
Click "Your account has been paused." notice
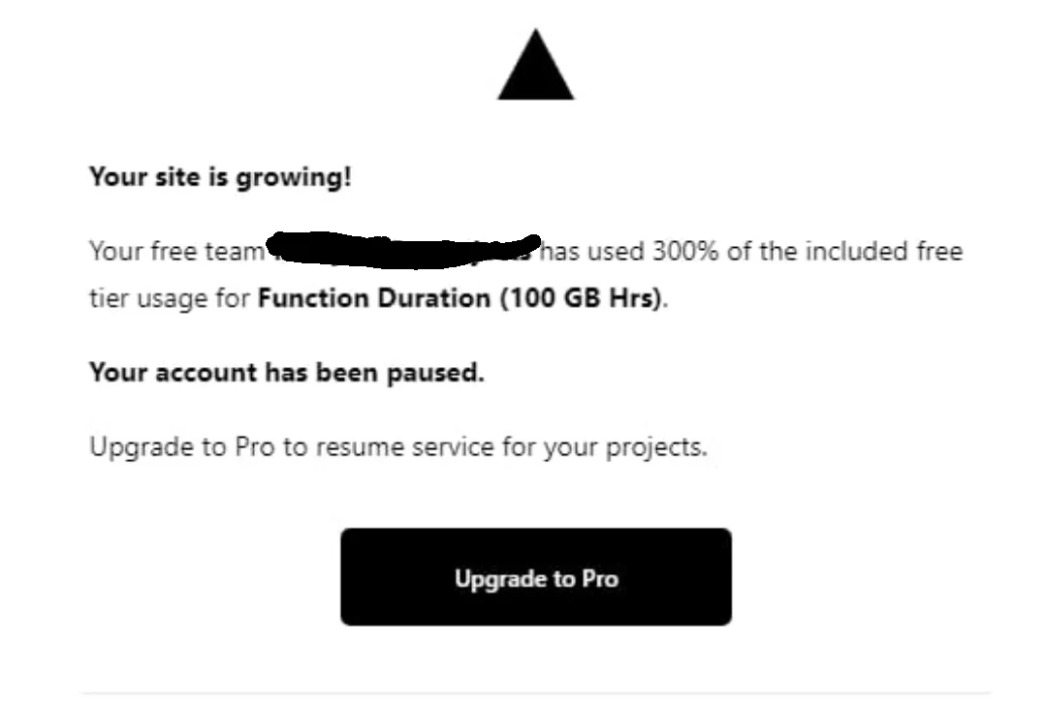286,373
